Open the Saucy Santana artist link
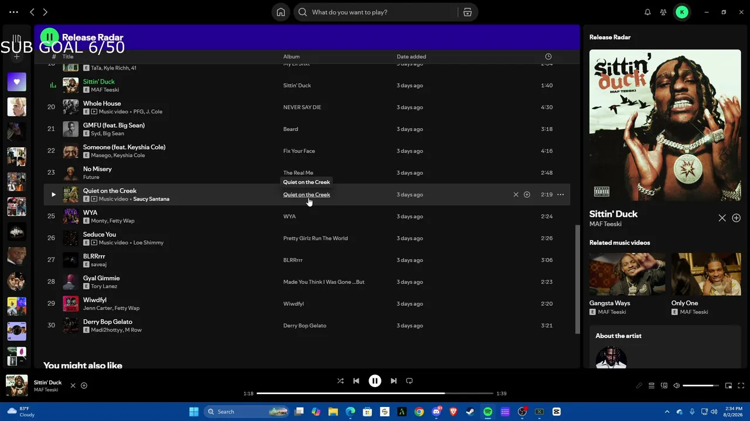750x421 pixels. 151,199
